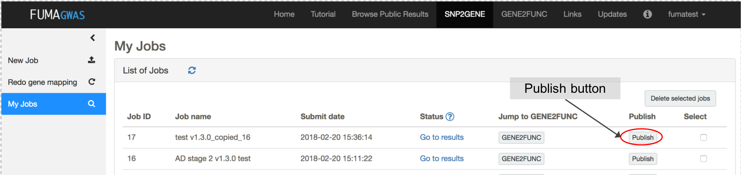741x175 pixels.
Task: Click the FUMA GWAS logo
Action: click(x=57, y=15)
